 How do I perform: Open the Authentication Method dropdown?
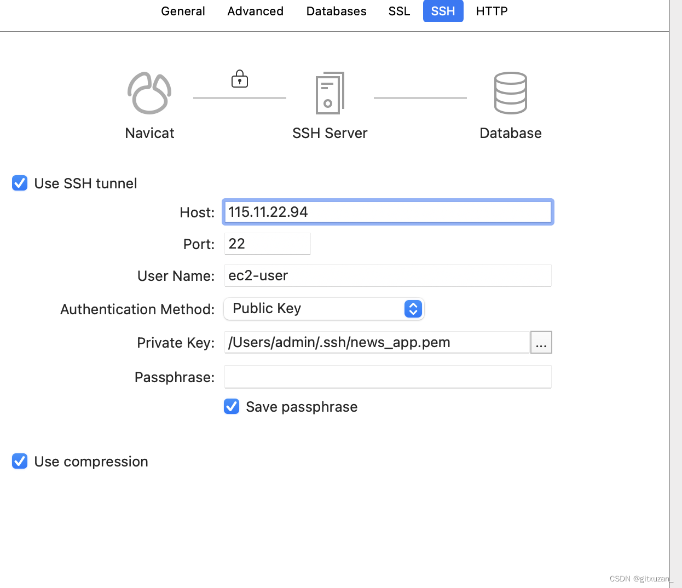pyautogui.click(x=324, y=309)
